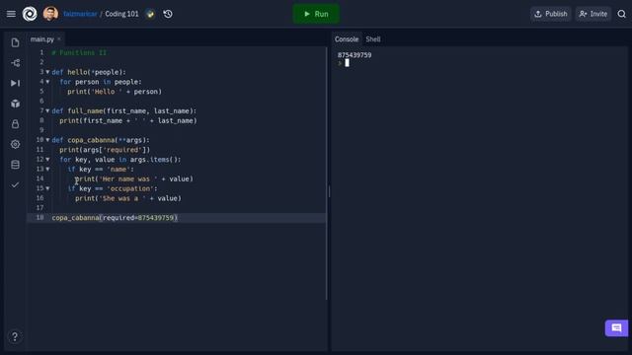Invite collaborators
Screen dimensions: 632x355
(593, 14)
